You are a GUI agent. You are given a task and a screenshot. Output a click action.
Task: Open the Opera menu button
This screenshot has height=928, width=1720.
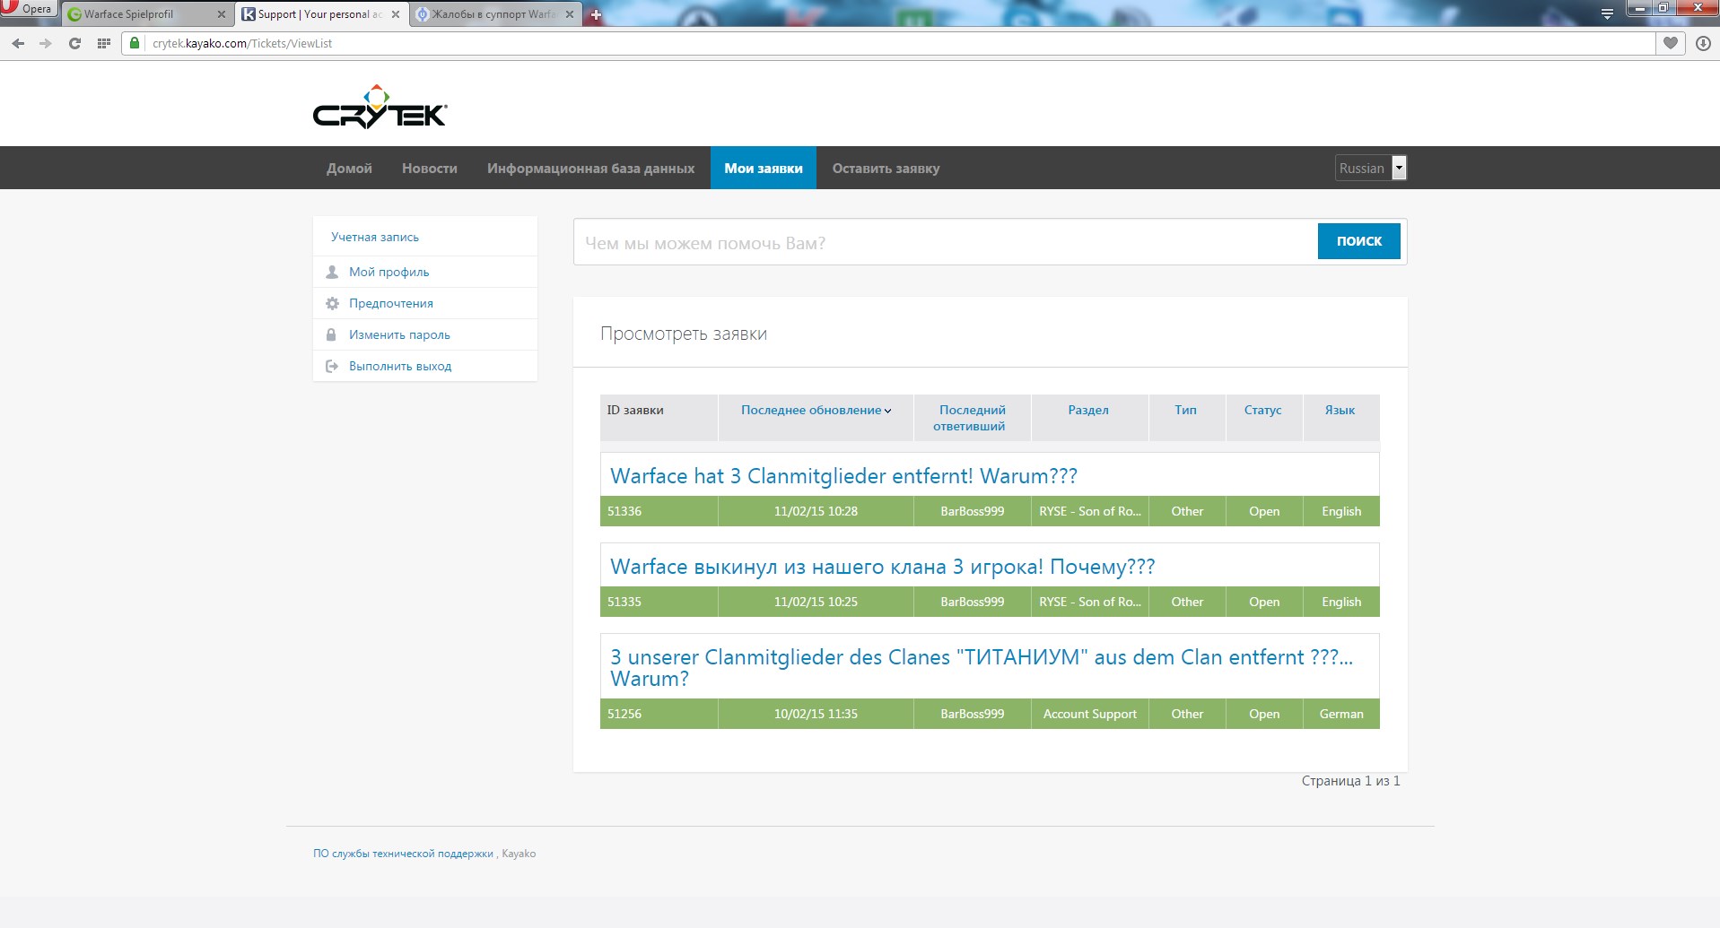pos(28,9)
